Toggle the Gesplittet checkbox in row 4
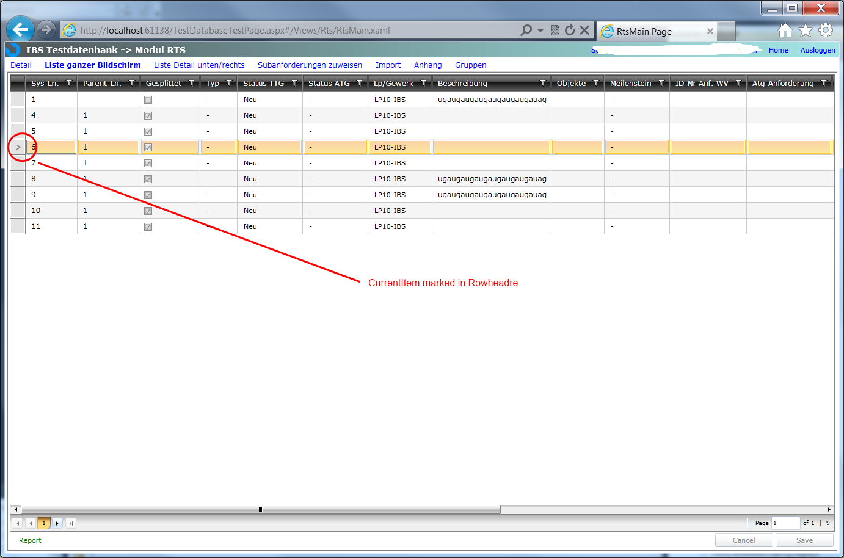The image size is (844, 558). coord(148,115)
